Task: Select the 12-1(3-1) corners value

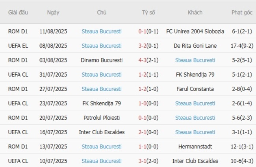Action: 242,146
